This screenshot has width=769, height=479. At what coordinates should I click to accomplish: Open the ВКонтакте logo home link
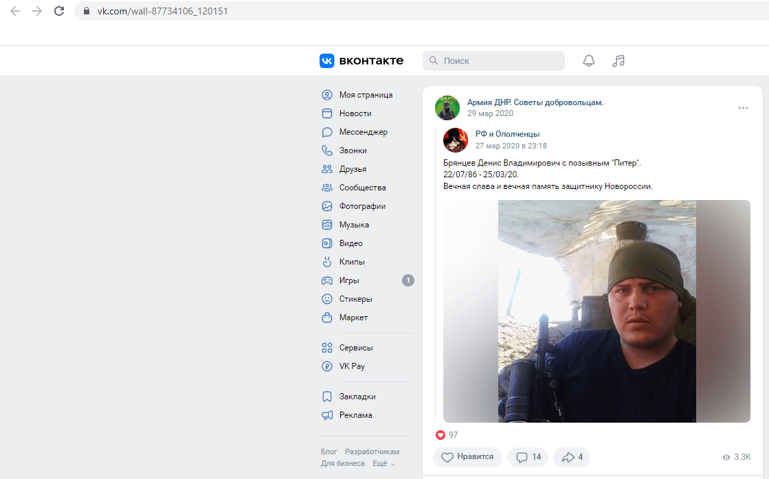(361, 60)
